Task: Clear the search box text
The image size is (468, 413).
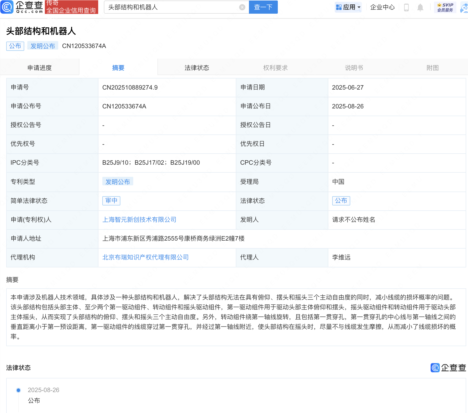Action: point(242,7)
